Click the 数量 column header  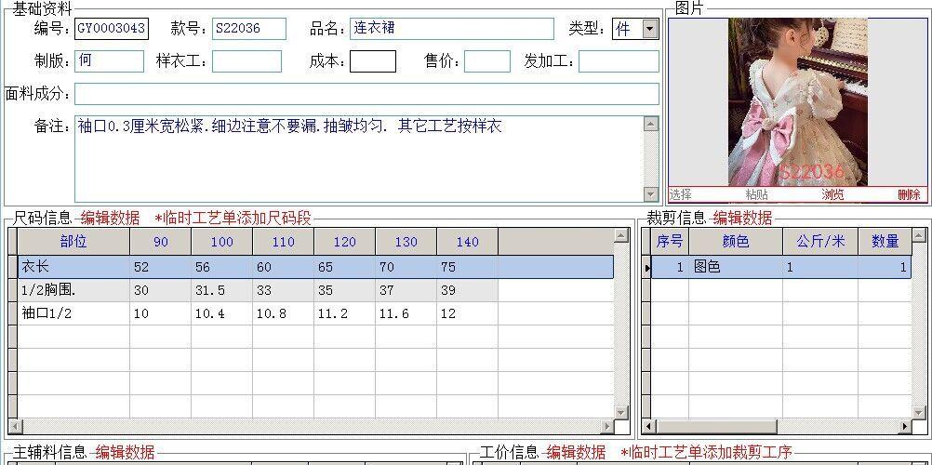pos(885,242)
